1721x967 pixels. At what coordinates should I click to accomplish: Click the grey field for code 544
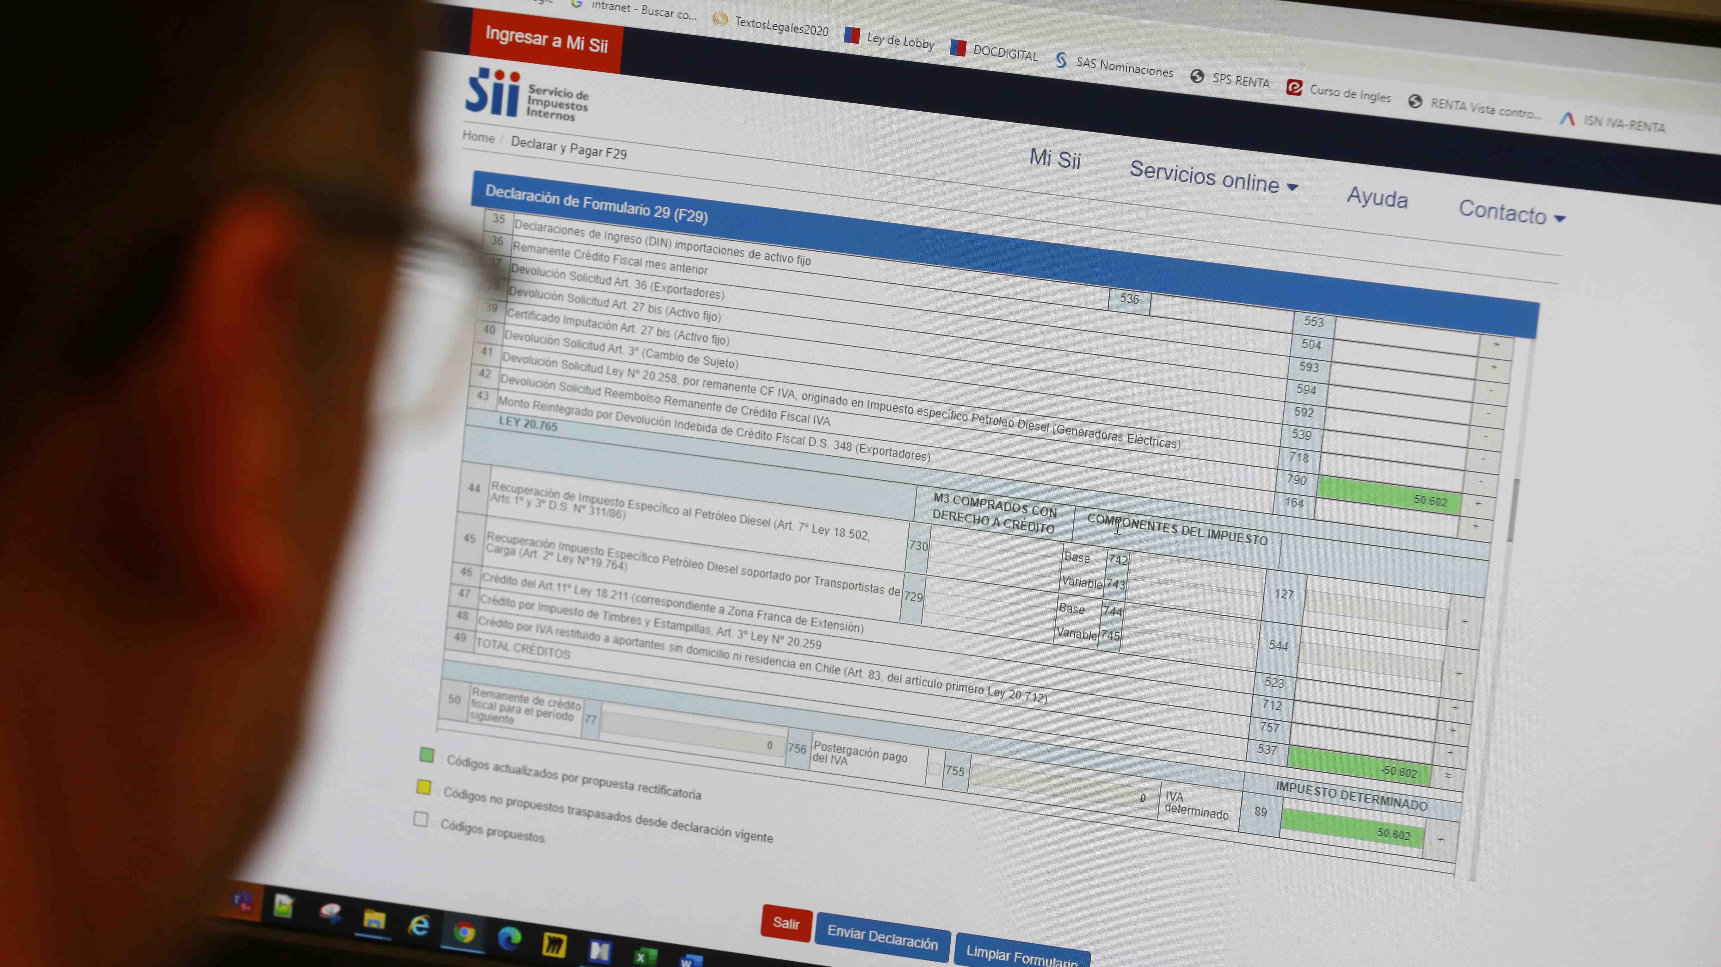coord(1372,662)
